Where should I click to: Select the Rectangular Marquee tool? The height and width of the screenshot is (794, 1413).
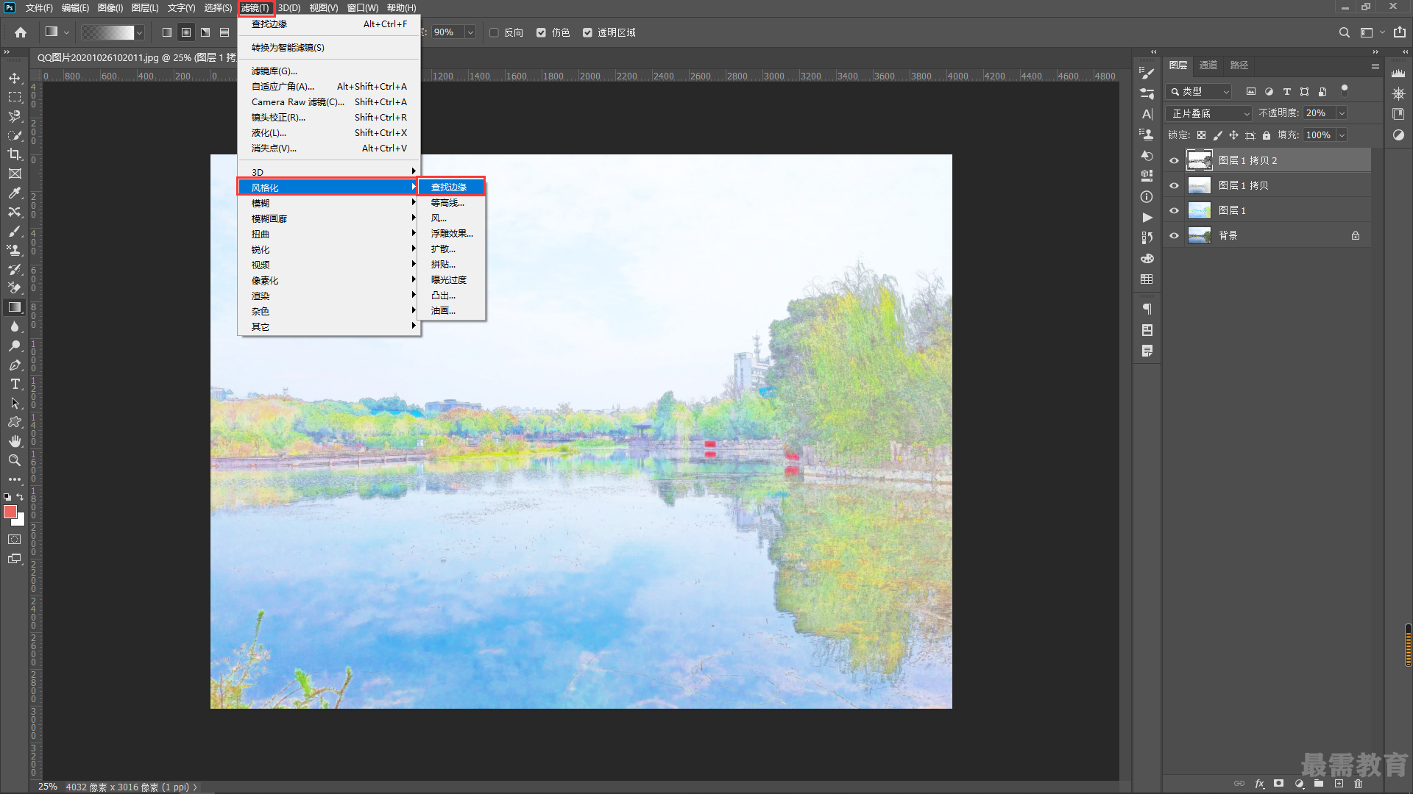[15, 97]
